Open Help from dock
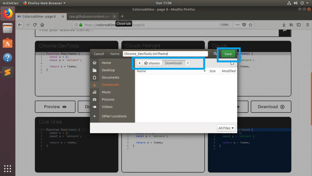The height and width of the screenshot is (176, 312). (x=8, y=58)
